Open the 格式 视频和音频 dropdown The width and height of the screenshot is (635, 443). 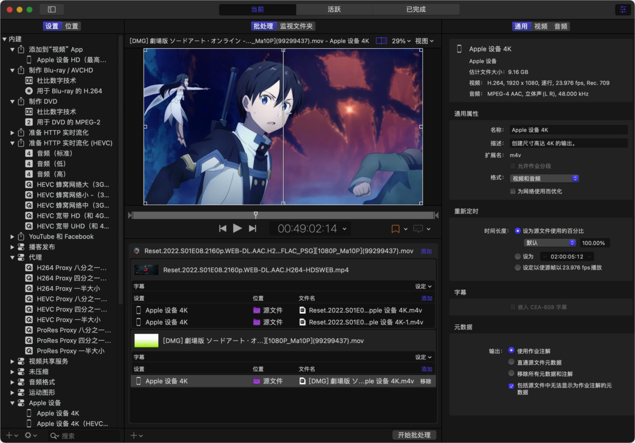point(544,179)
